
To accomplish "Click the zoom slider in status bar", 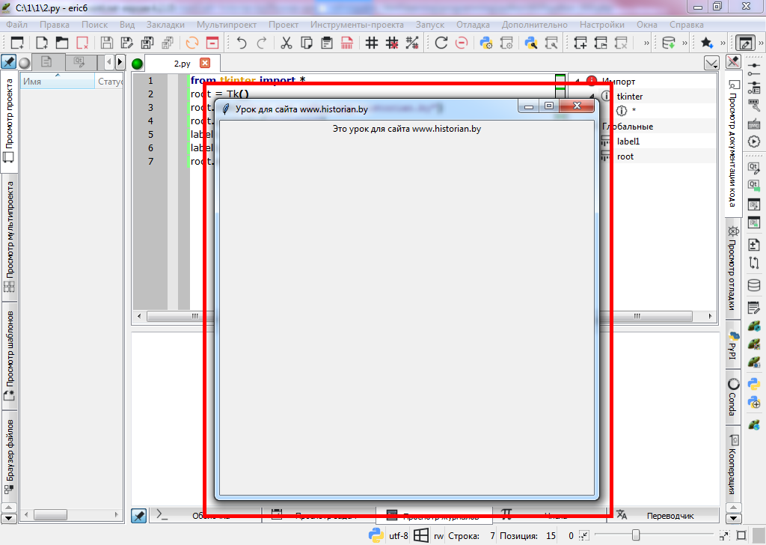I will pos(636,535).
